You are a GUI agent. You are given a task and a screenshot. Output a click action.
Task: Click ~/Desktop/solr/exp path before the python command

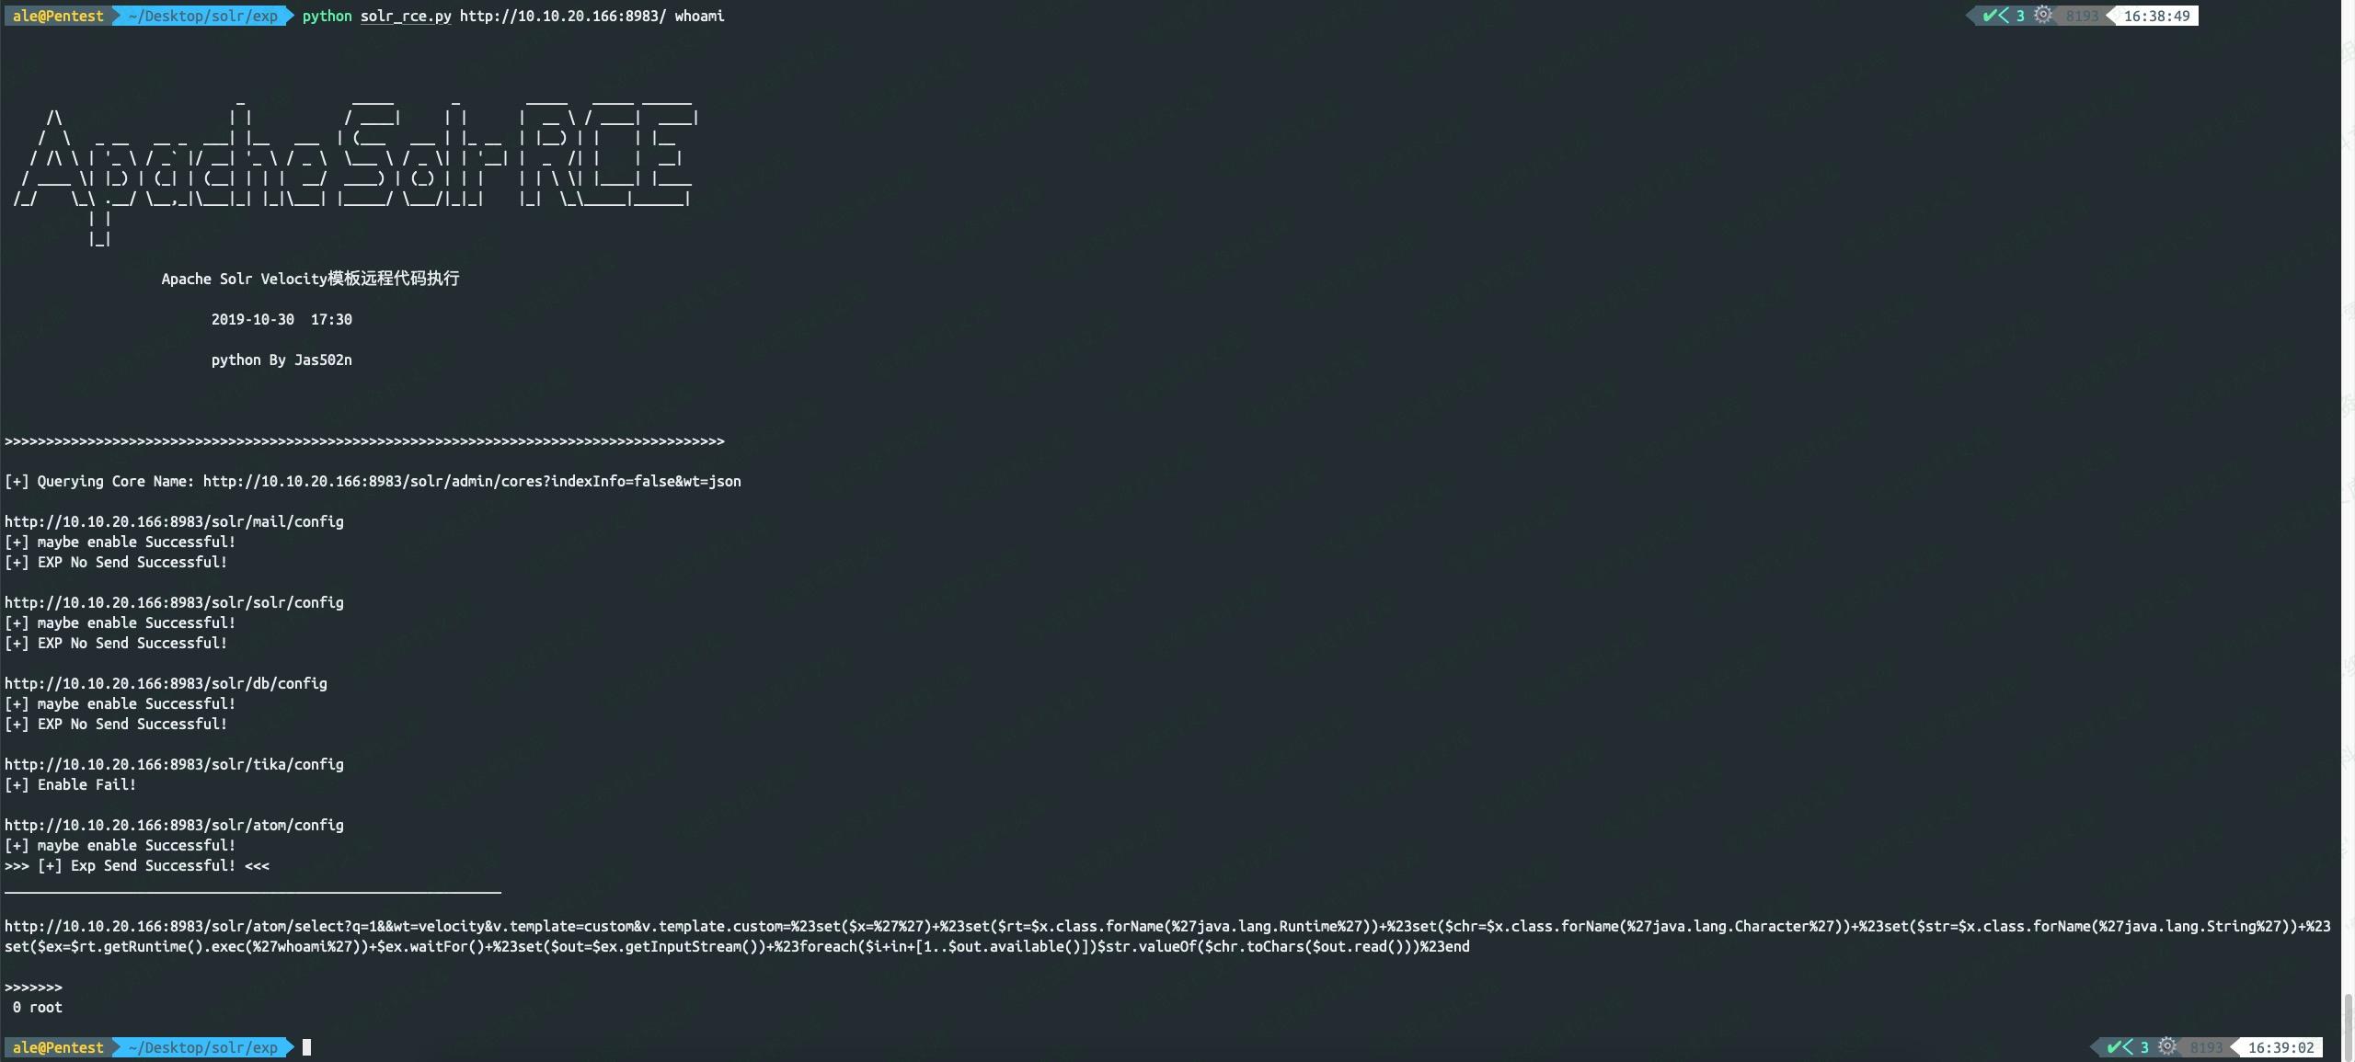point(202,16)
